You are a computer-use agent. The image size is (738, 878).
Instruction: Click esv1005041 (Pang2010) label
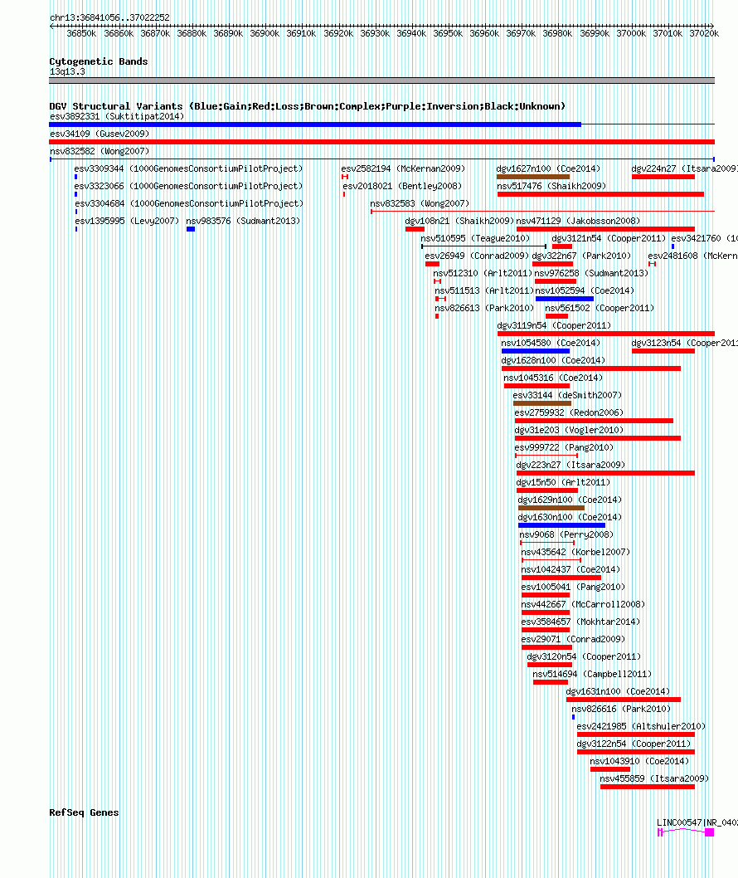point(573,587)
